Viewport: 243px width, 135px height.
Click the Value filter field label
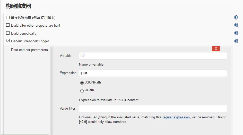pos(67,108)
